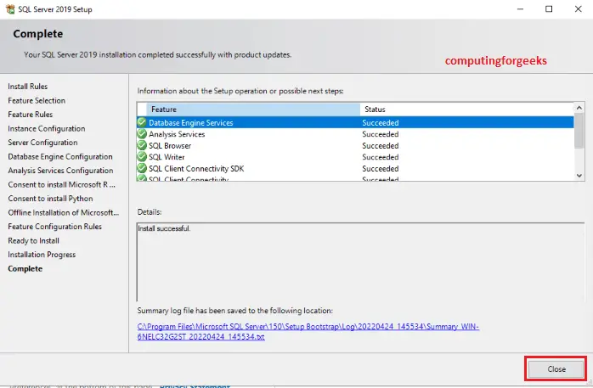
Task: Select the Database Engine Services row
Action: coord(355,123)
